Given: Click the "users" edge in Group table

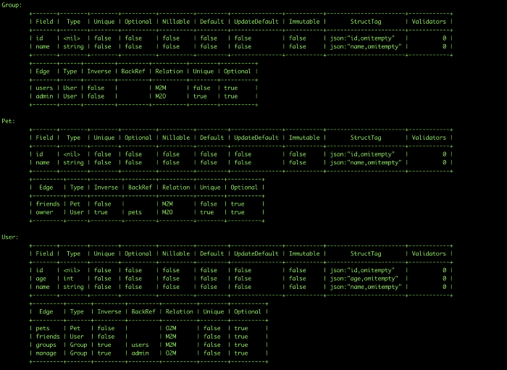Looking at the screenshot, I should point(44,88).
